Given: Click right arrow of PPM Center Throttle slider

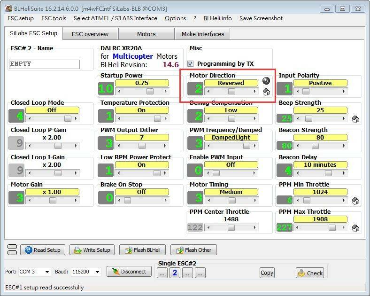Looking at the screenshot, I should coord(255,227).
